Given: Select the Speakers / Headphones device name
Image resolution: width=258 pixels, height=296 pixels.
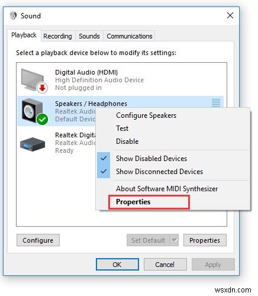Looking at the screenshot, I should (x=91, y=104).
